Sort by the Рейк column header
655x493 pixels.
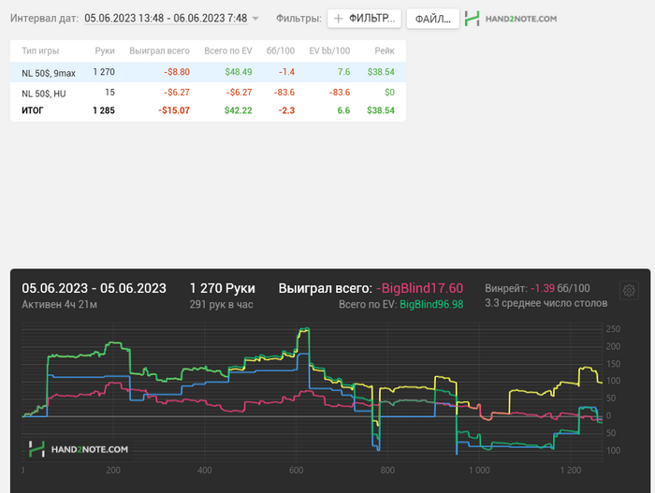(385, 51)
